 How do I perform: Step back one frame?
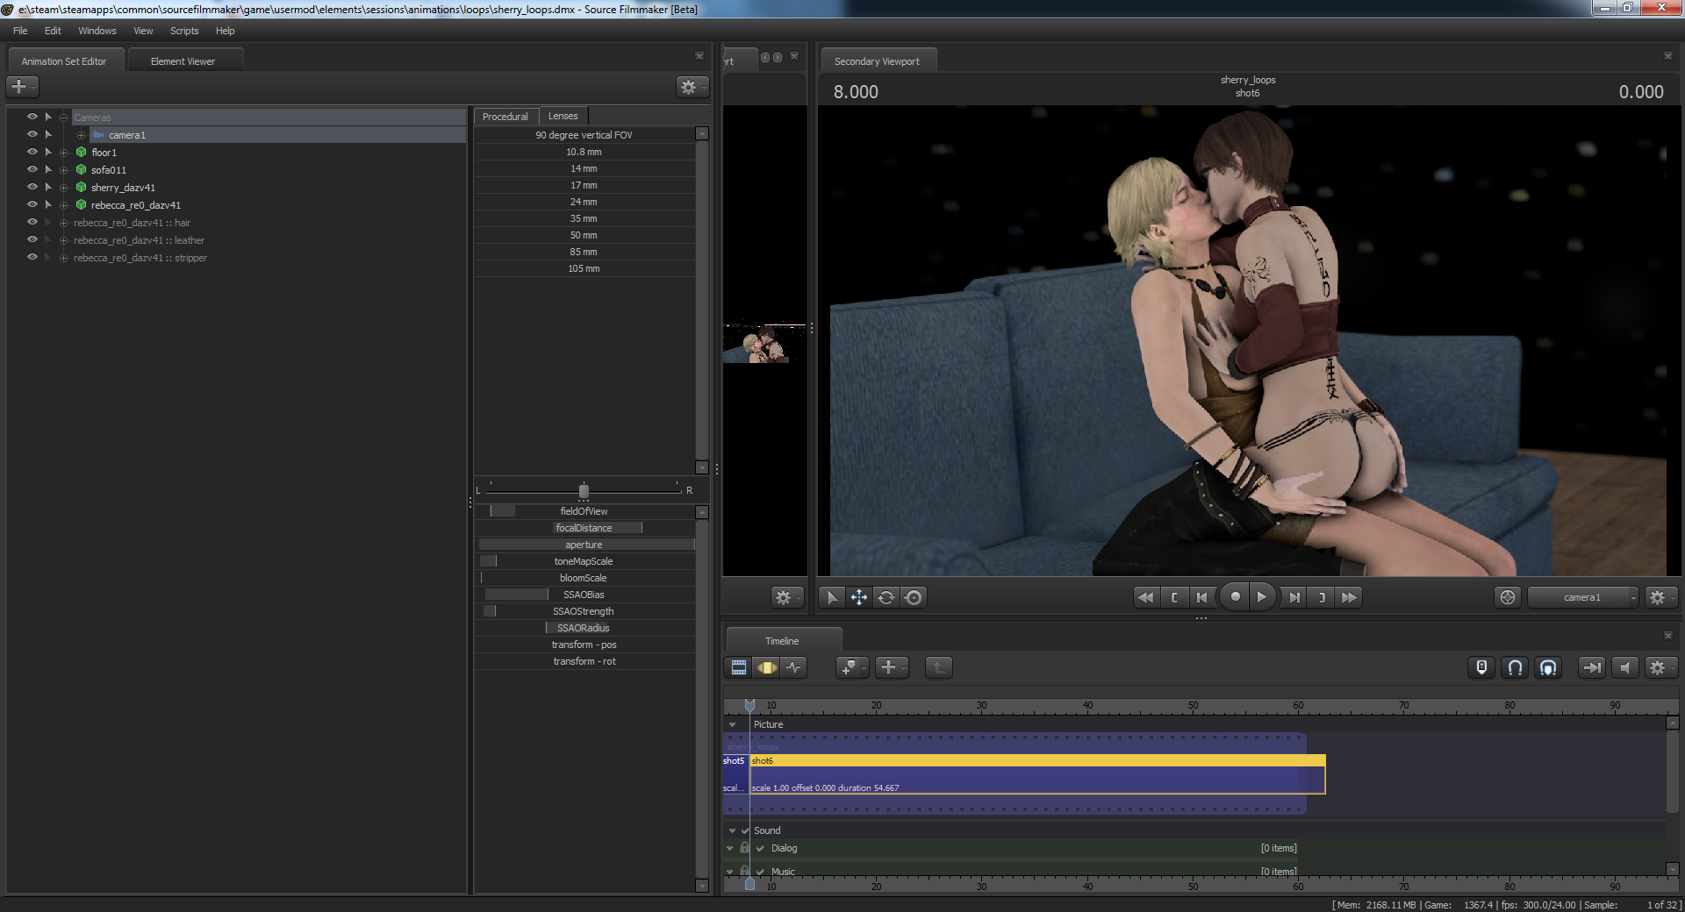(x=1202, y=597)
